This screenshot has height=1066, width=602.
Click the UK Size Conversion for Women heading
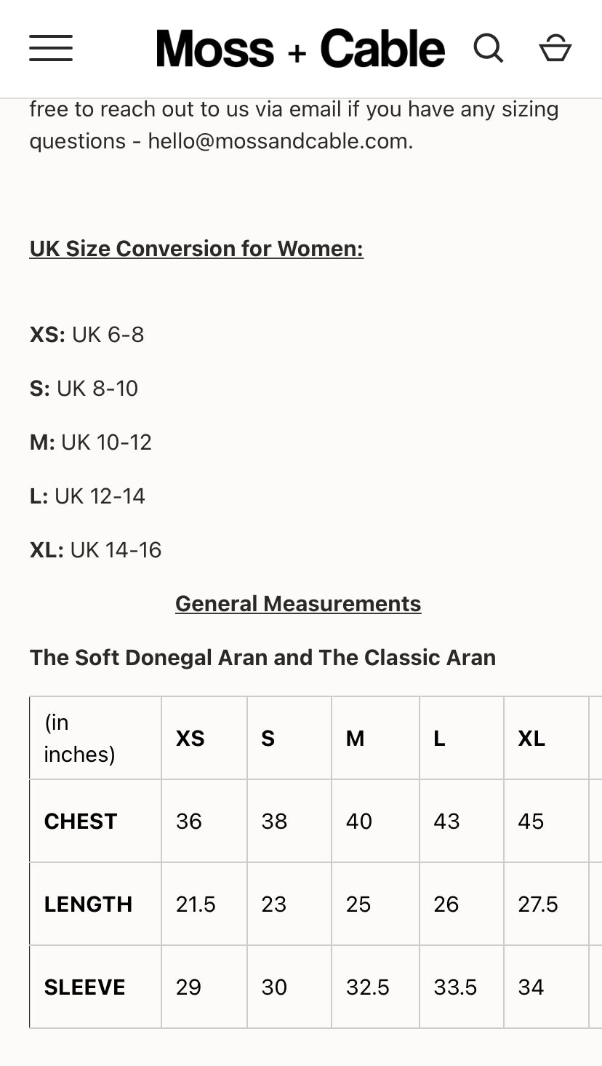(196, 249)
